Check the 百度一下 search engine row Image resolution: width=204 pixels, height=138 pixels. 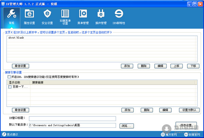[10, 87]
